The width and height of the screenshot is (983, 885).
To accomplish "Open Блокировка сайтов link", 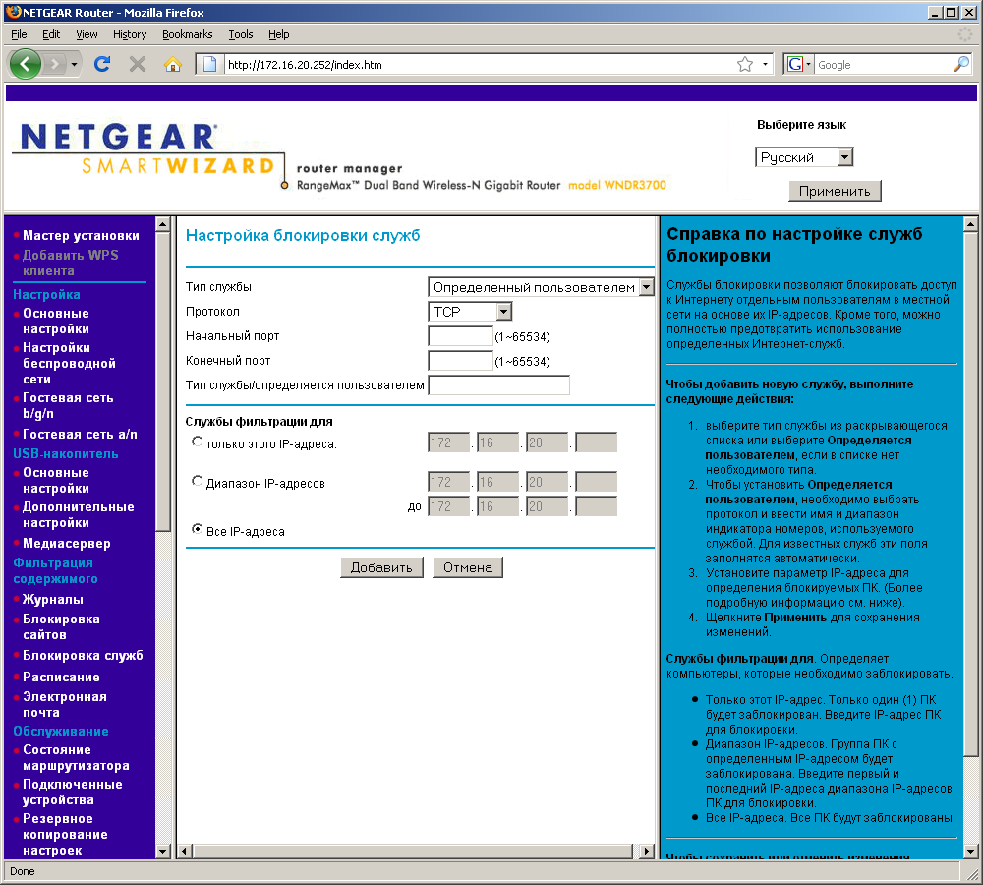I will pyautogui.click(x=61, y=626).
